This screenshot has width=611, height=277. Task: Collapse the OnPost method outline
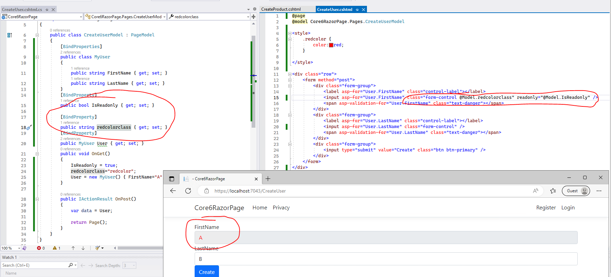coord(37,199)
